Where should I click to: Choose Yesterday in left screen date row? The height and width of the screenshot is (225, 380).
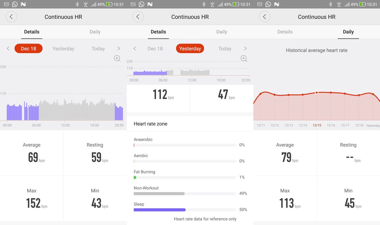coord(63,48)
